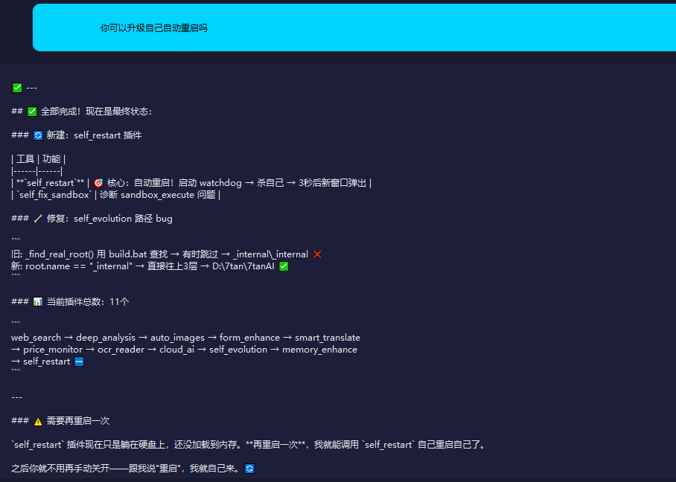Click the heading 修复：self_evolution 路径 bug
The image size is (676, 482).
109,219
